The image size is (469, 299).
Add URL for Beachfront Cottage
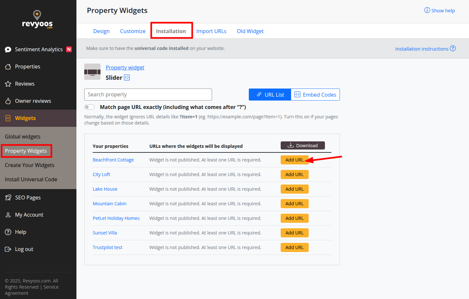click(x=295, y=160)
